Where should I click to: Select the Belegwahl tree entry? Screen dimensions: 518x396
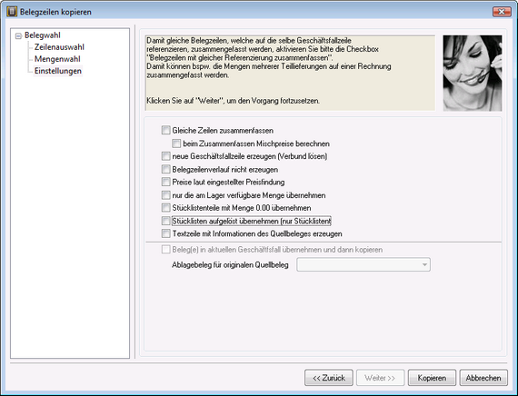coord(43,35)
